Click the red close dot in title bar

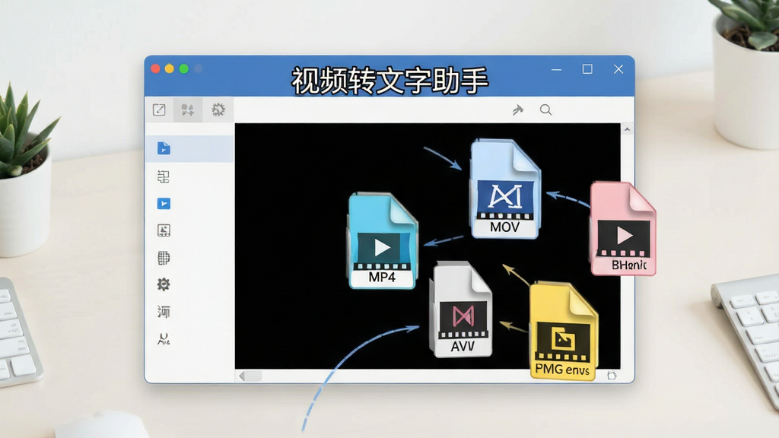155,68
